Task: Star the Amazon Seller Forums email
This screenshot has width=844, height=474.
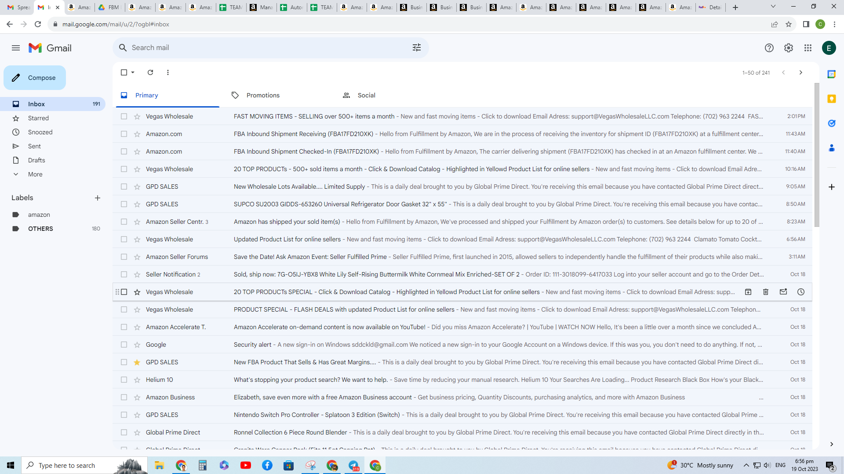Action: tap(137, 257)
